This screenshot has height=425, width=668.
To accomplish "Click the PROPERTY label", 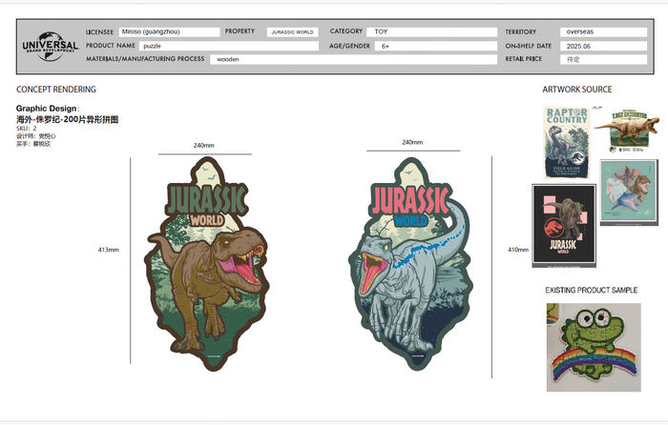I will click(x=240, y=31).
